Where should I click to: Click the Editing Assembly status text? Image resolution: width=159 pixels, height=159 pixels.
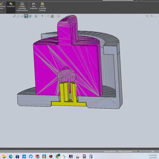[x=125, y=151]
